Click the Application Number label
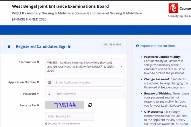Image resolution: width=191 pixels, height=127 pixels. pyautogui.click(x=22, y=82)
